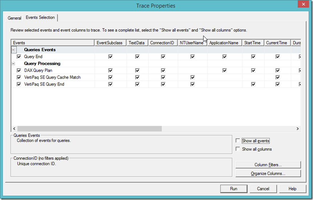The image size is (313, 200).
Task: Open Help for Trace Properties
Action: coord(292,189)
